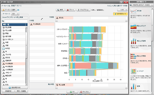Select 店舗名称 in the item list
The height and width of the screenshot is (95, 154).
(x=14, y=61)
